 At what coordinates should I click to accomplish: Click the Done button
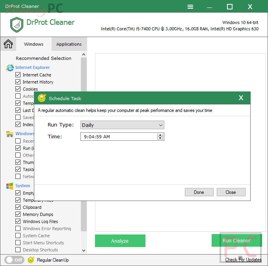(x=199, y=192)
